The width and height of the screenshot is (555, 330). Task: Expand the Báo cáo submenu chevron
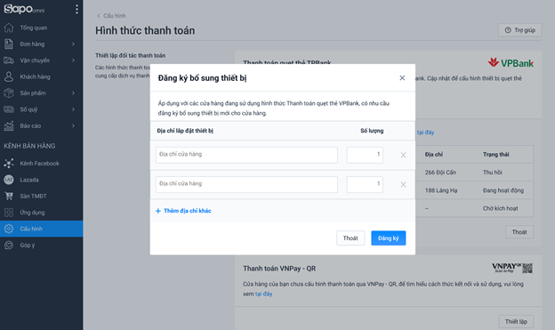[73, 125]
